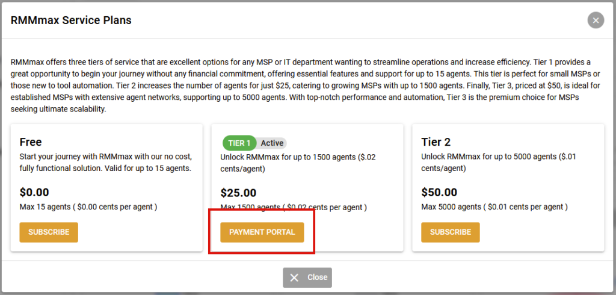Click the 'Max 15 agents' line
This screenshot has height=295, width=616.
(x=88, y=207)
